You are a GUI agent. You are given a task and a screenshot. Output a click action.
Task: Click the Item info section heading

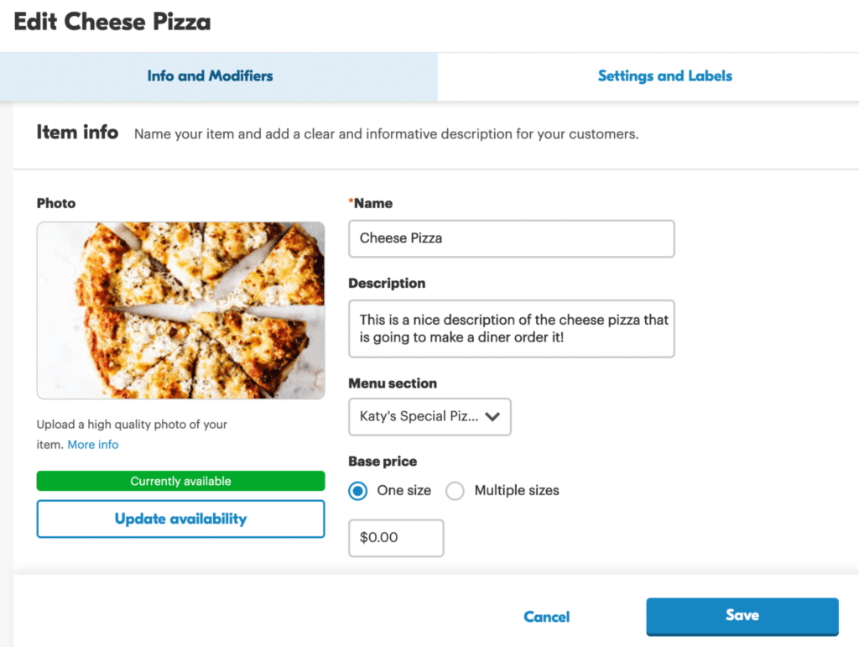[x=77, y=132]
